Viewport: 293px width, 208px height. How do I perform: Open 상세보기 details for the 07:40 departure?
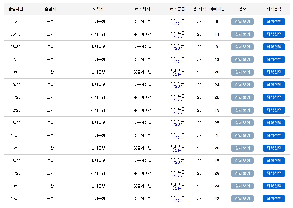(242, 59)
